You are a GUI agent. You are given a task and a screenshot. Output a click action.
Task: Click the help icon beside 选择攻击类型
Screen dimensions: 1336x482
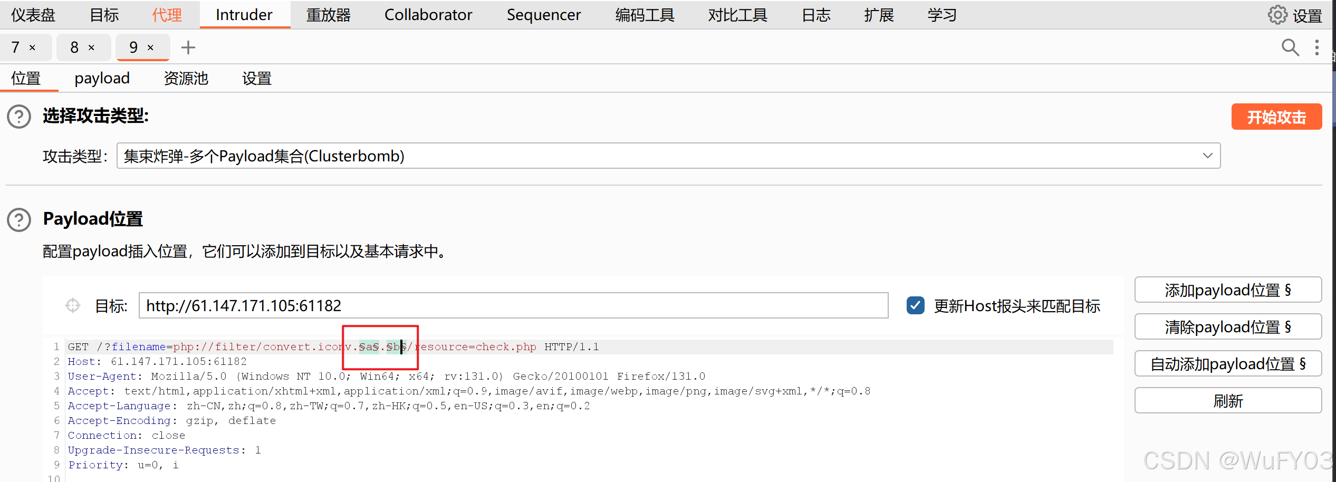[x=18, y=117]
